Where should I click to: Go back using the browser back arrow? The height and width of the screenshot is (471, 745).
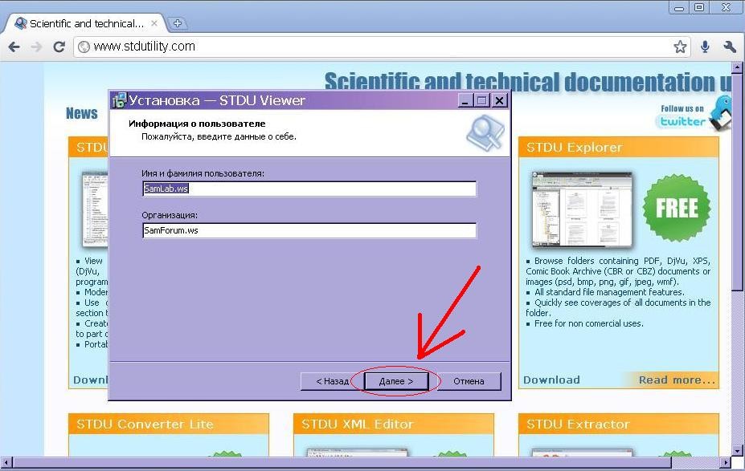(x=14, y=47)
